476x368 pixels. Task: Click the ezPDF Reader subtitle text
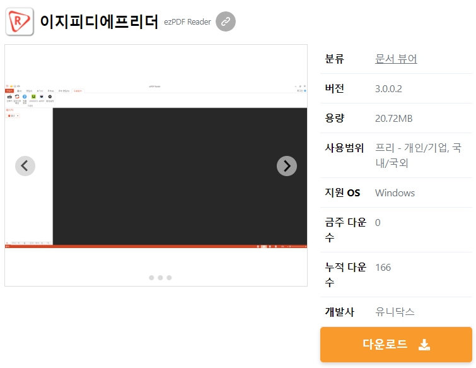tap(187, 22)
